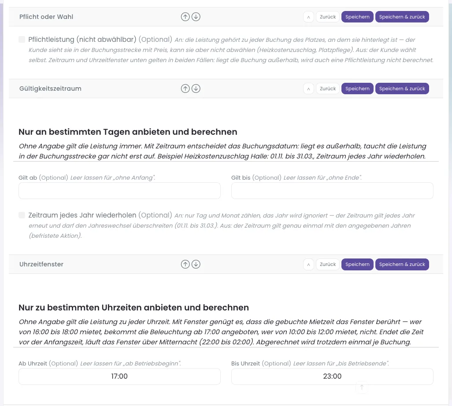Focus the Gilt ab date field
The image size is (452, 406).
pyautogui.click(x=120, y=191)
